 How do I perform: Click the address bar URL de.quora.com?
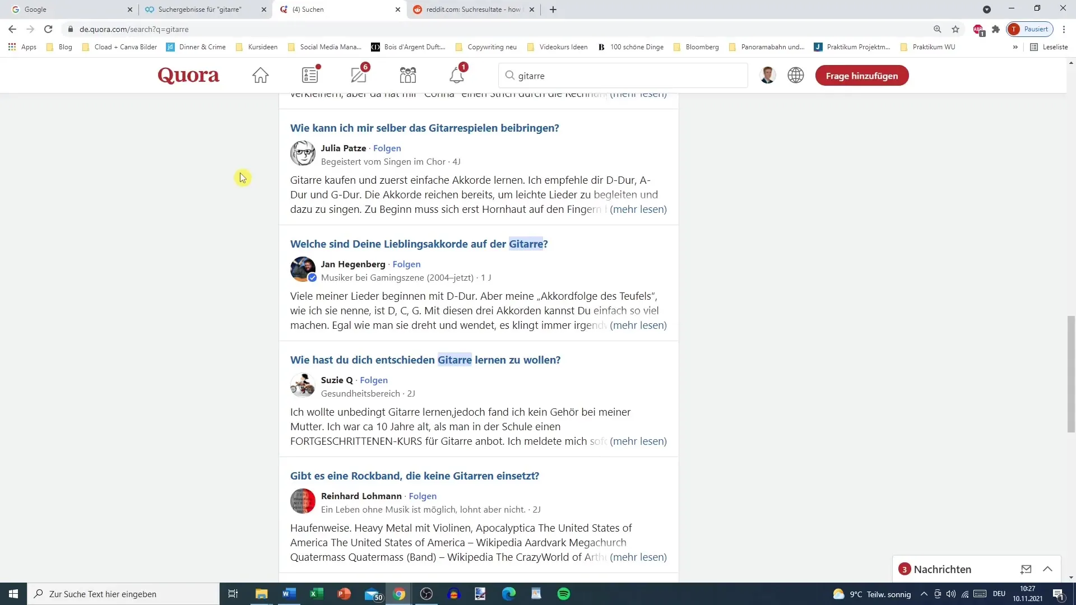pyautogui.click(x=134, y=29)
